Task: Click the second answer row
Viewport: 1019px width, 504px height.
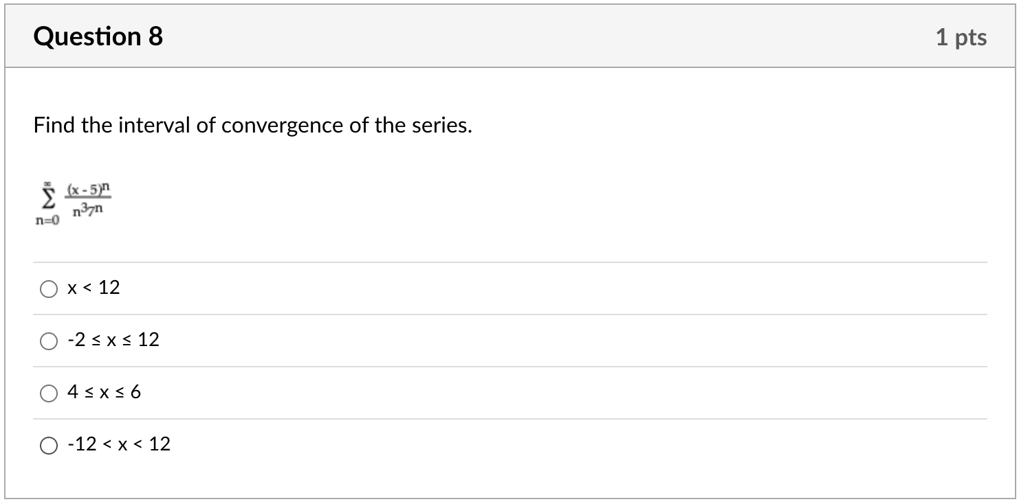Action: coord(413,339)
